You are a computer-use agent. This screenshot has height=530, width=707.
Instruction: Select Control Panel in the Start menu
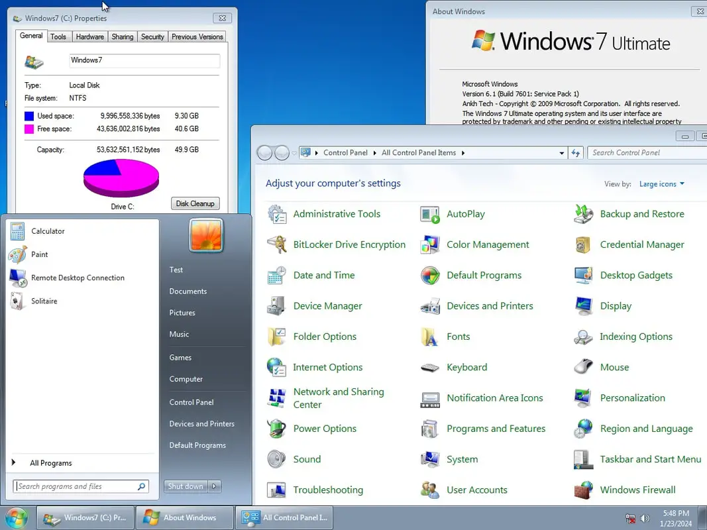(x=191, y=402)
